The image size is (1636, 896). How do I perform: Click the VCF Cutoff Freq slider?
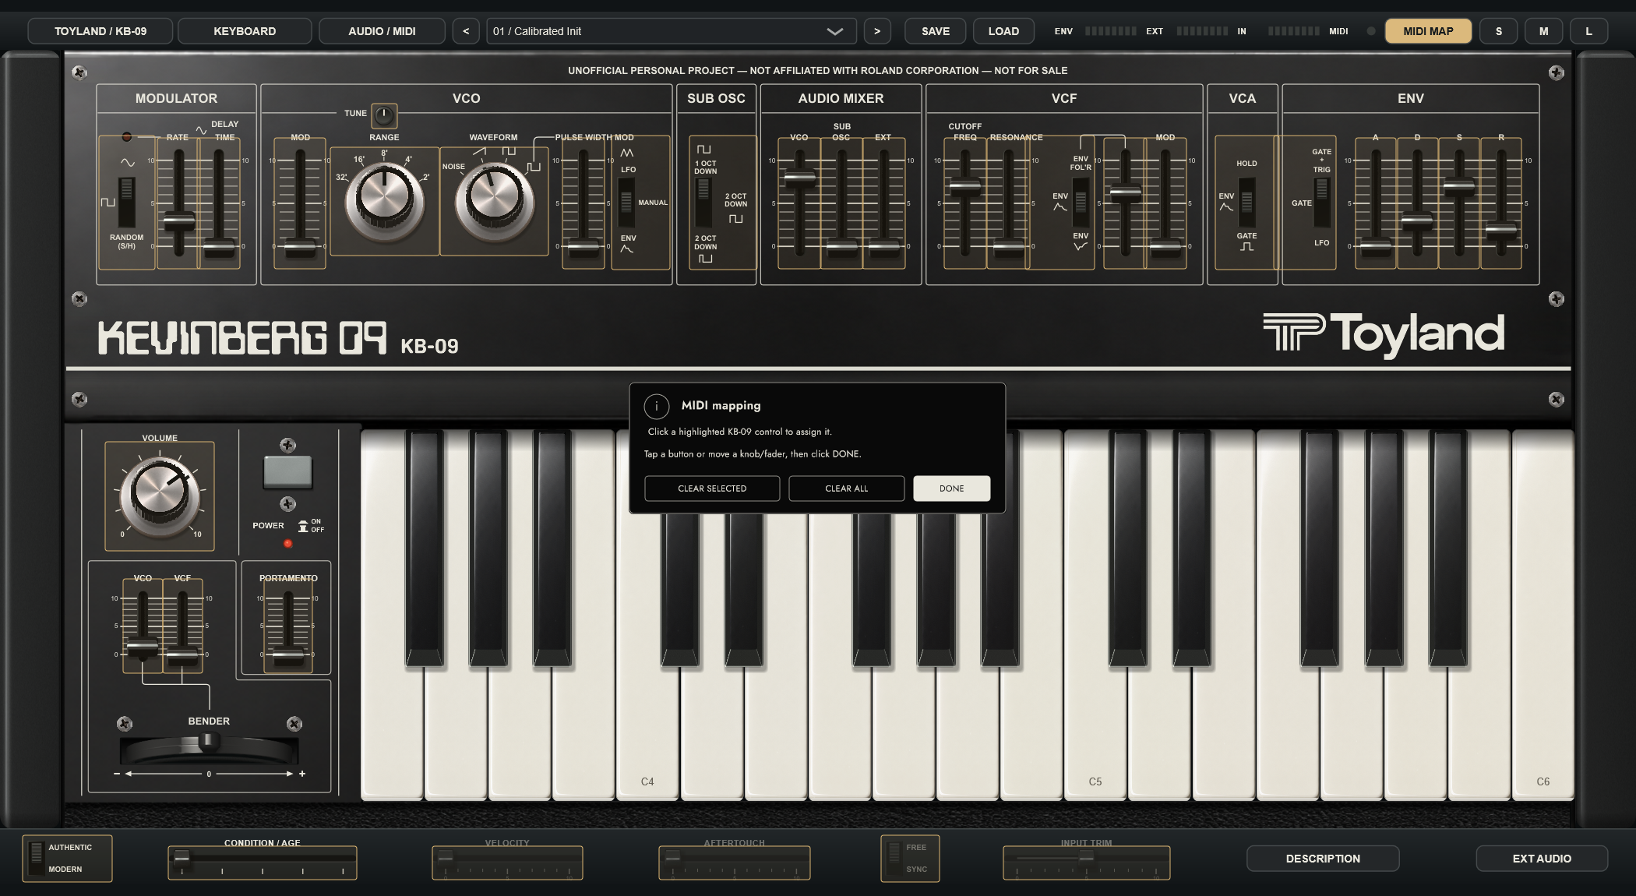tap(965, 203)
